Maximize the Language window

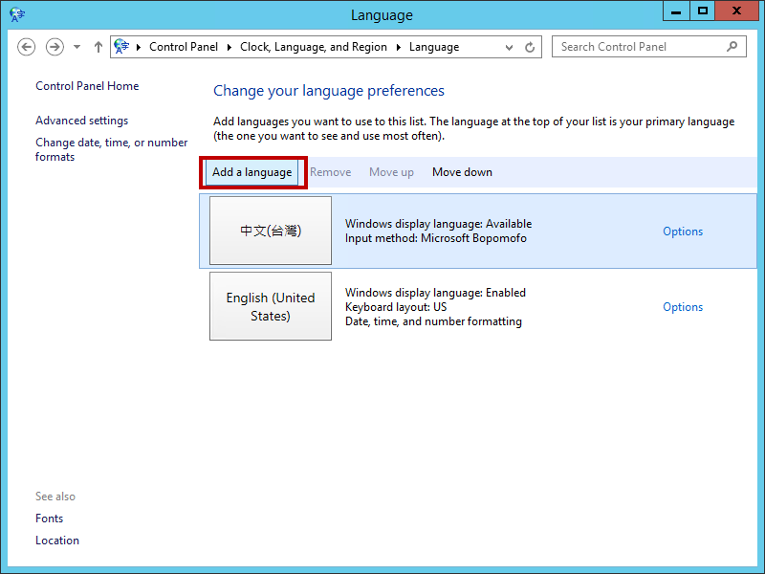[703, 11]
